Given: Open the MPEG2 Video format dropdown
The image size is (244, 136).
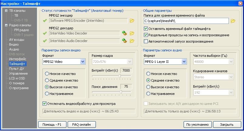Looking at the screenshot, I should pyautogui.click(x=83, y=62).
